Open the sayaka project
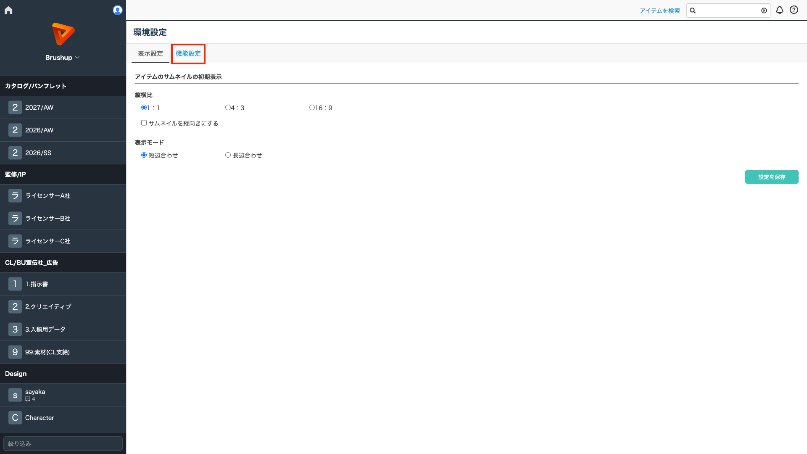The height and width of the screenshot is (454, 807). tap(63, 395)
